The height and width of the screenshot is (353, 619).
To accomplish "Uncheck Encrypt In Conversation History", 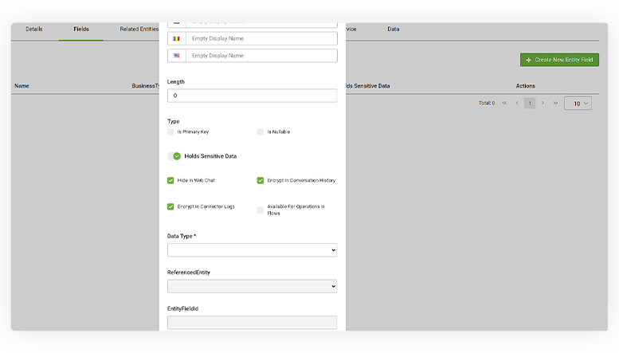I will pos(261,181).
